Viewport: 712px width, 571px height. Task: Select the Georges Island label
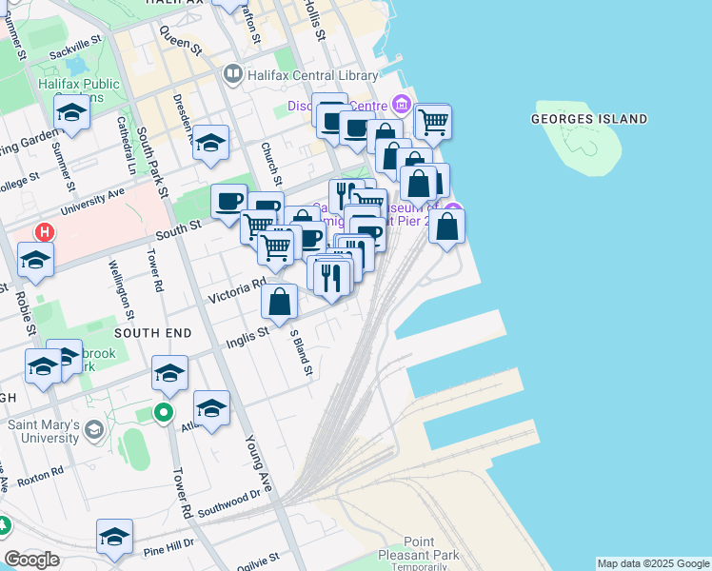[x=589, y=119]
